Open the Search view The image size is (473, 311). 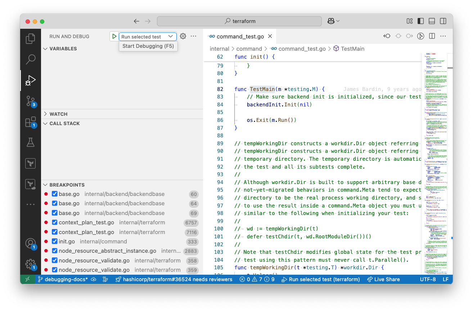click(x=31, y=59)
